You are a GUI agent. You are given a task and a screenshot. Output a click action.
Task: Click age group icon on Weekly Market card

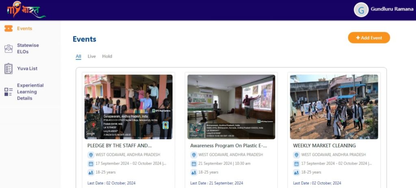[x=296, y=173]
